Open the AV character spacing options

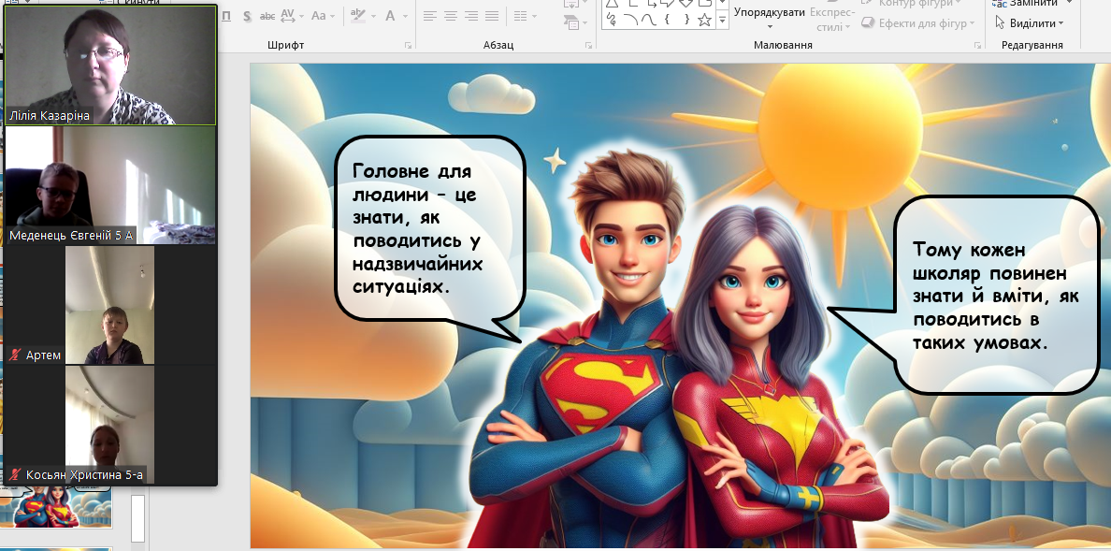click(288, 16)
